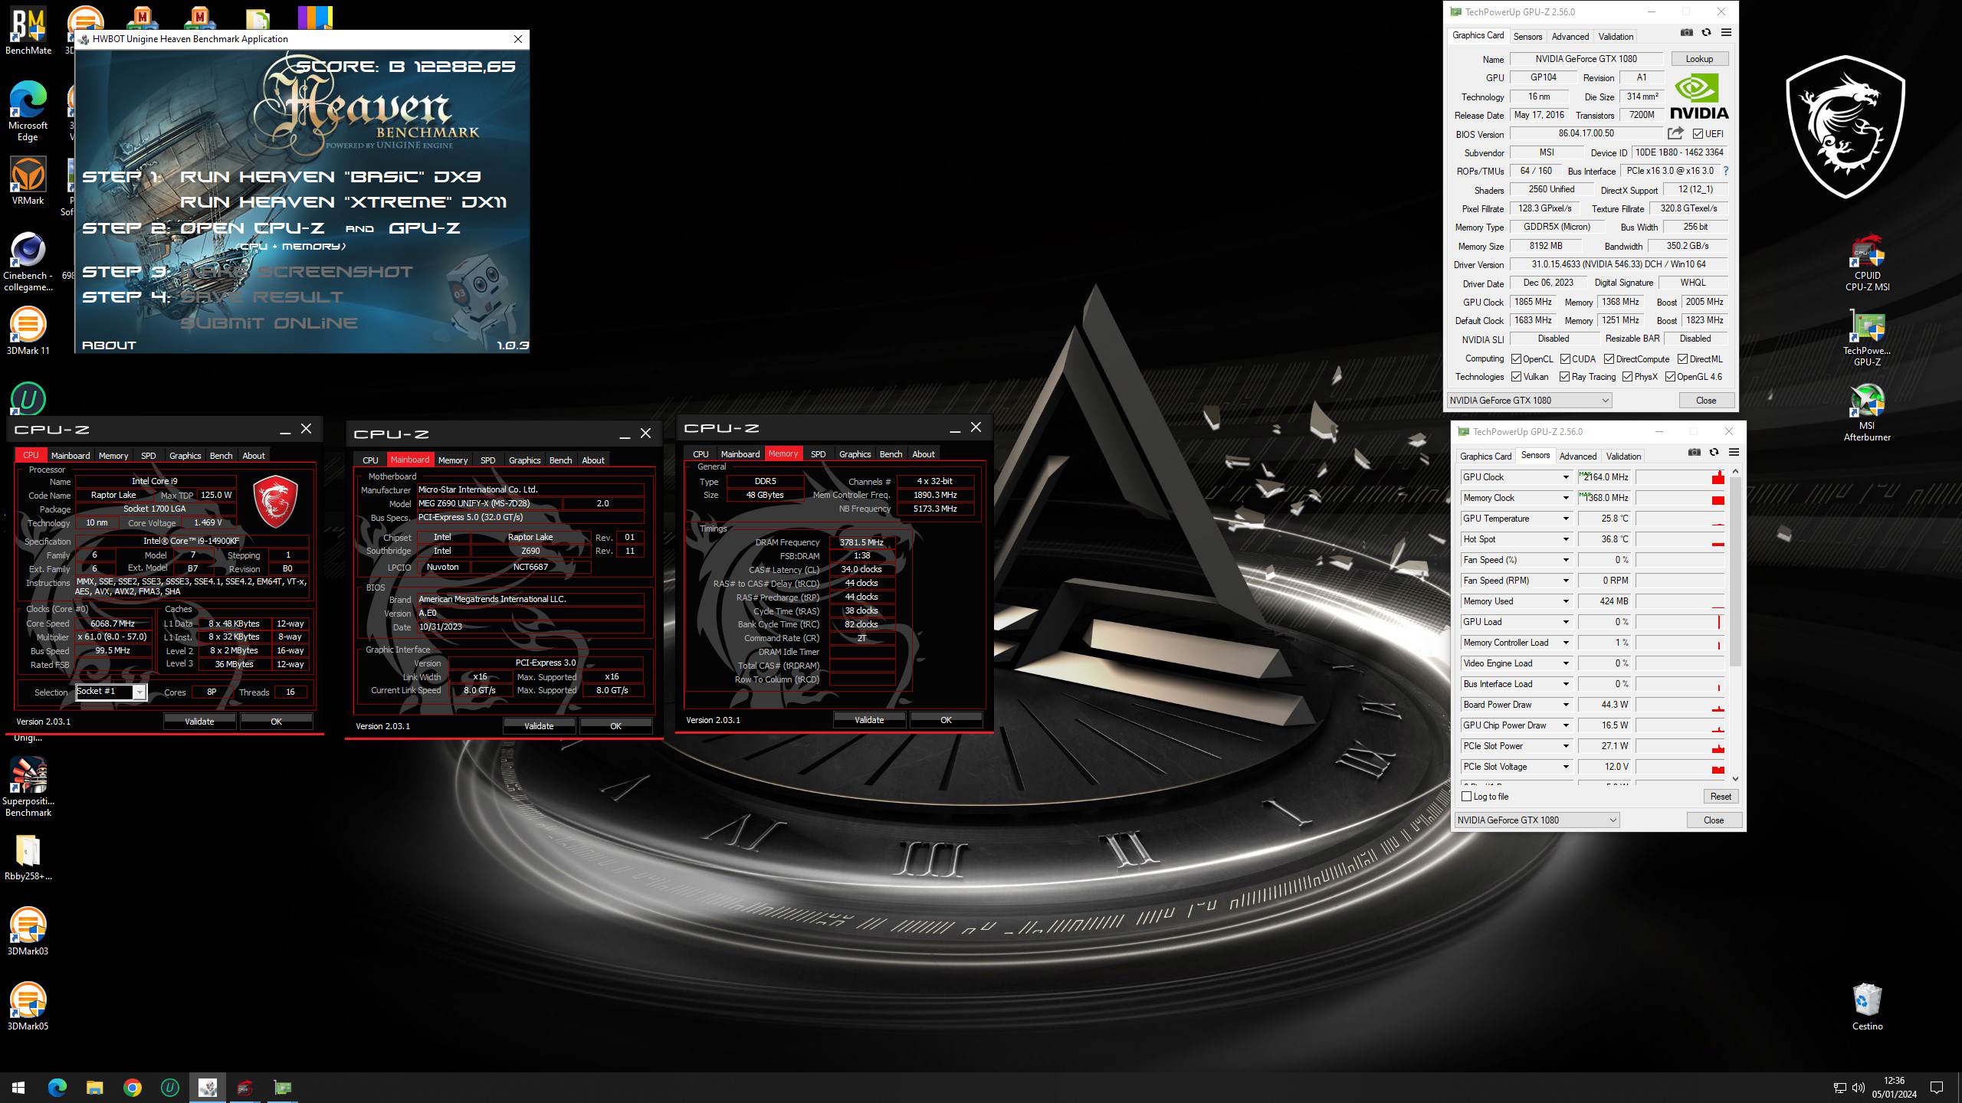Switch to Sensors tab in top GPU-Z window
The height and width of the screenshot is (1103, 1962).
[x=1527, y=37]
